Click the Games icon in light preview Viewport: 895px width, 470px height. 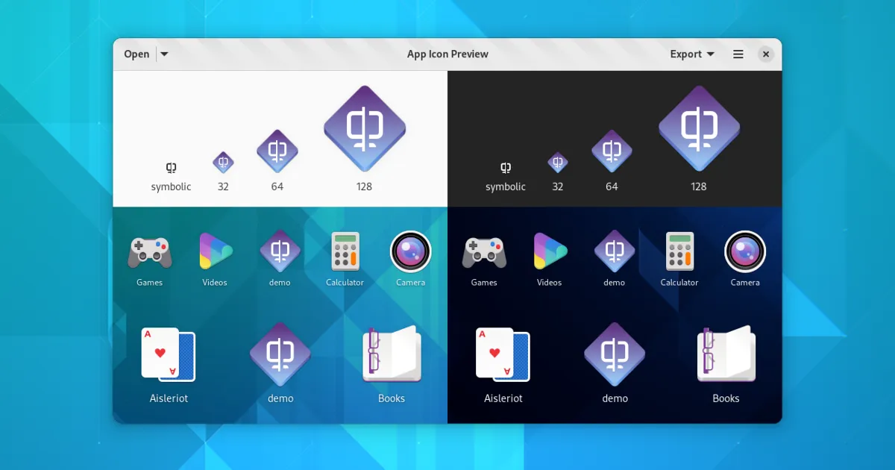pos(150,252)
